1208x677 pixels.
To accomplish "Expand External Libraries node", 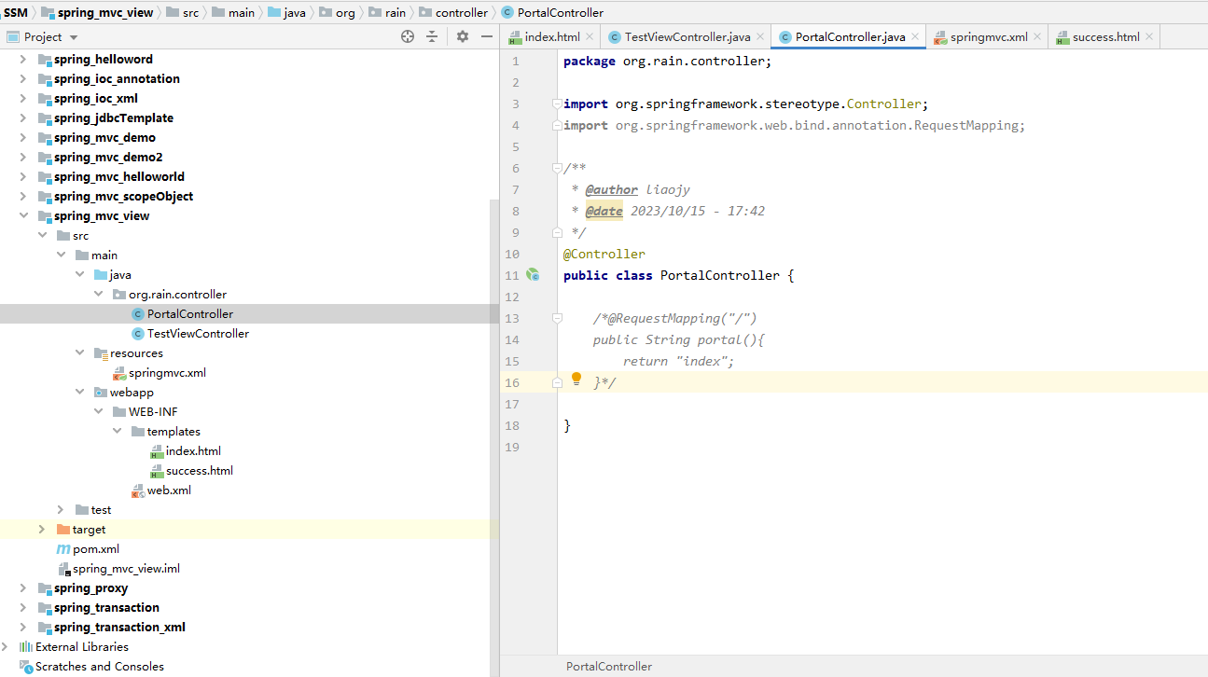I will [x=6, y=646].
